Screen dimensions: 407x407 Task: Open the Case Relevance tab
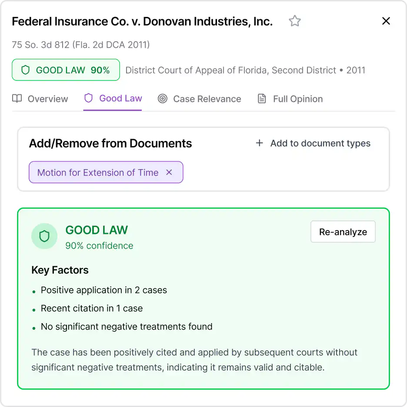click(x=207, y=99)
